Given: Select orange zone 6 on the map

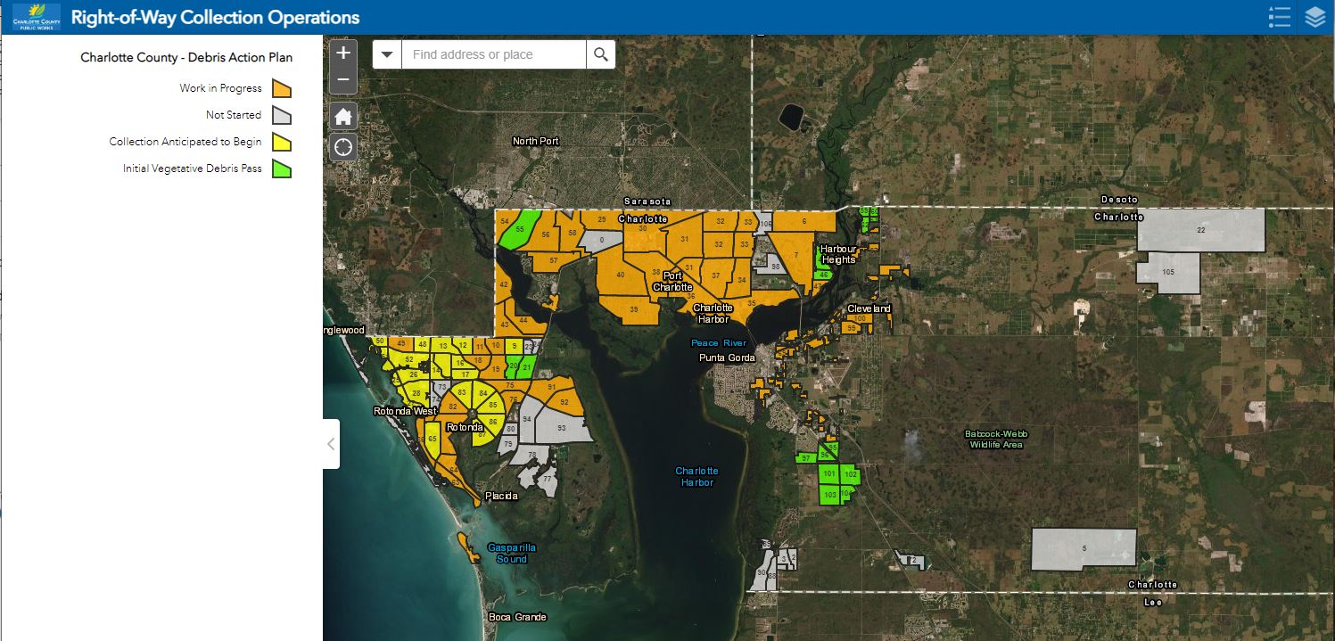Looking at the screenshot, I should coord(803,221).
